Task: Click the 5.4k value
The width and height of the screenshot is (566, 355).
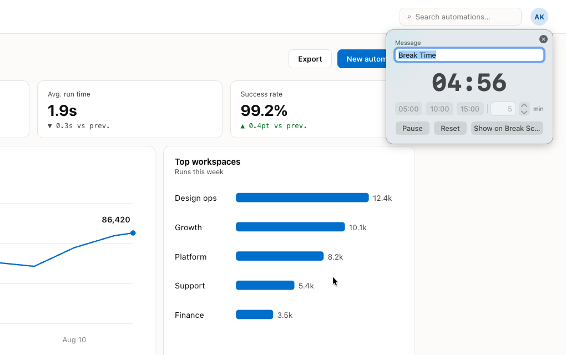Action: click(x=306, y=286)
